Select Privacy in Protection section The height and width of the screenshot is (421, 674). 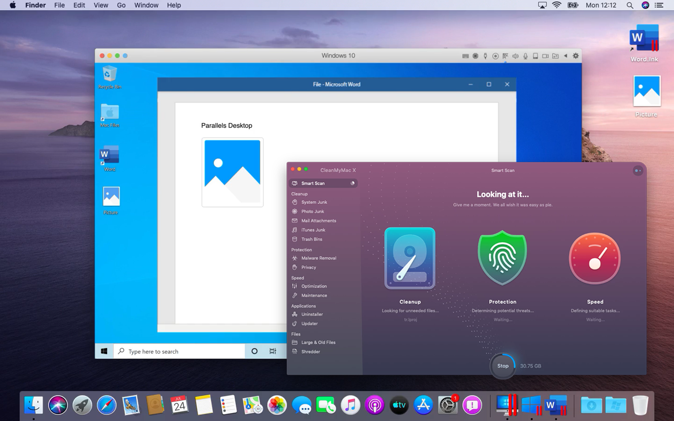click(308, 267)
